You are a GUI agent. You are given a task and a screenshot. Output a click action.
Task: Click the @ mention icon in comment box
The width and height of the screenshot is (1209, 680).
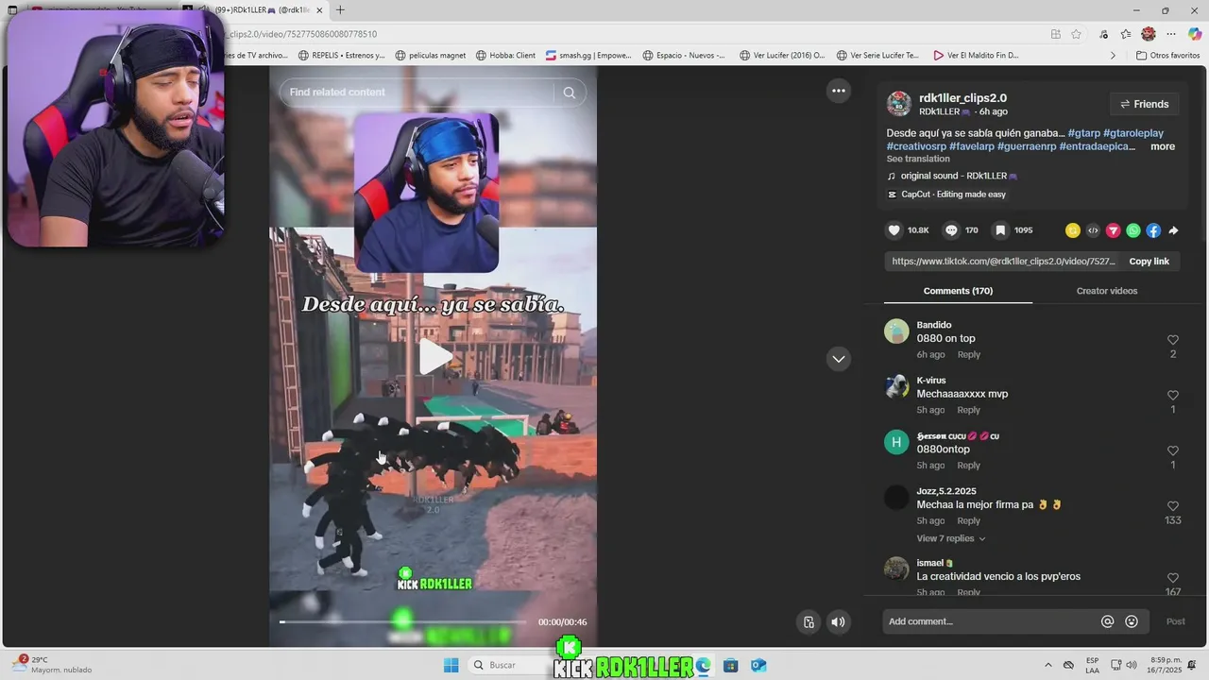[1108, 621]
